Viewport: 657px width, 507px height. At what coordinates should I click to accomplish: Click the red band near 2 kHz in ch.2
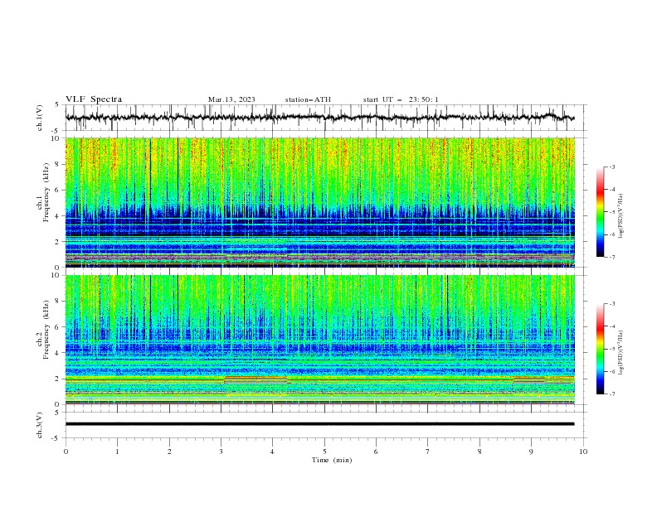[x=256, y=378]
